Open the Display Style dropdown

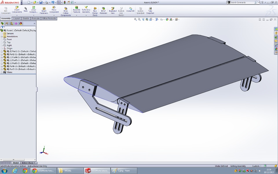pyautogui.click(x=157, y=19)
